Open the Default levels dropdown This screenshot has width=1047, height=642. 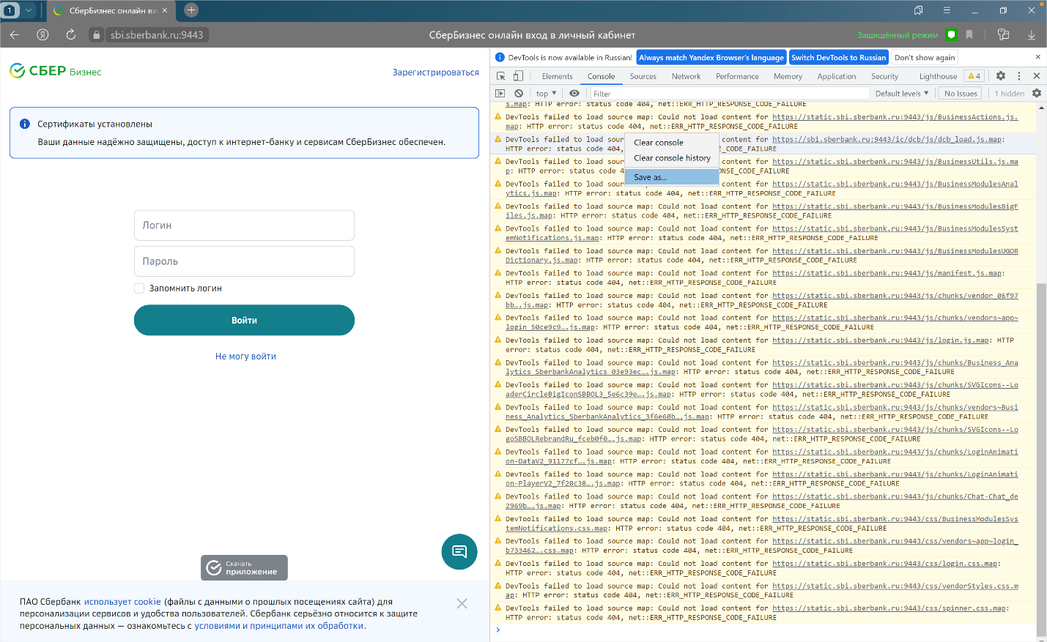902,94
